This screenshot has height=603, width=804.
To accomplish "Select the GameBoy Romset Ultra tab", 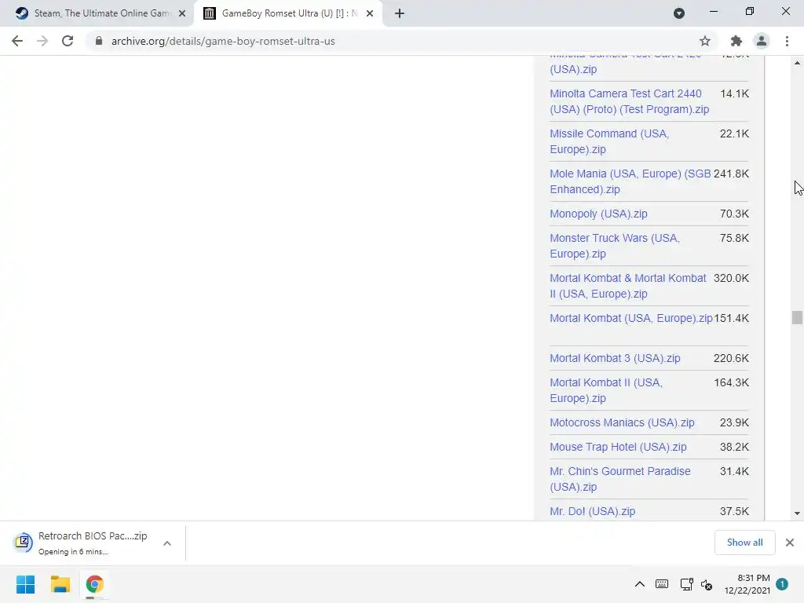I will pyautogui.click(x=288, y=13).
